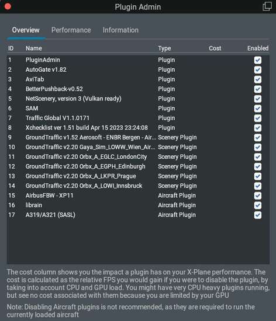Select GroundTraffic Gaya_Sim_LOWW_Wien entry
Screen dimensions: 276x321
click(x=90, y=147)
